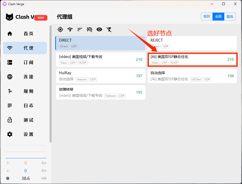The image size is (242, 184).
Task: Select the [AI] 美国双ISP静态住宅 node
Action: [192, 60]
